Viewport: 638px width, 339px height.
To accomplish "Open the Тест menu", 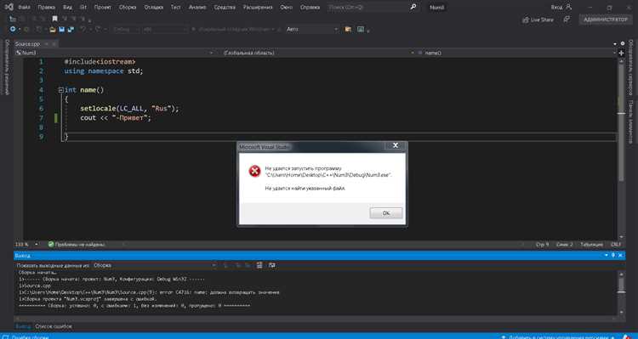I will [x=176, y=8].
